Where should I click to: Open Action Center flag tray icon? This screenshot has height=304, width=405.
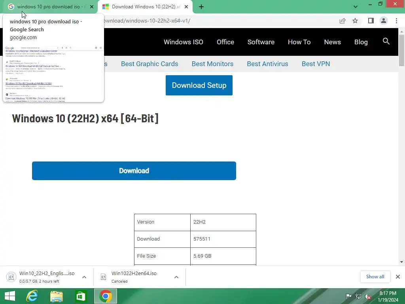tap(348, 296)
